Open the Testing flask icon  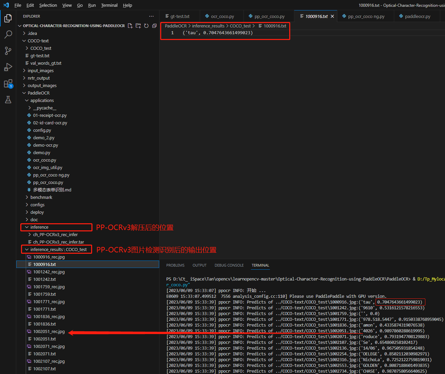coord(8,100)
